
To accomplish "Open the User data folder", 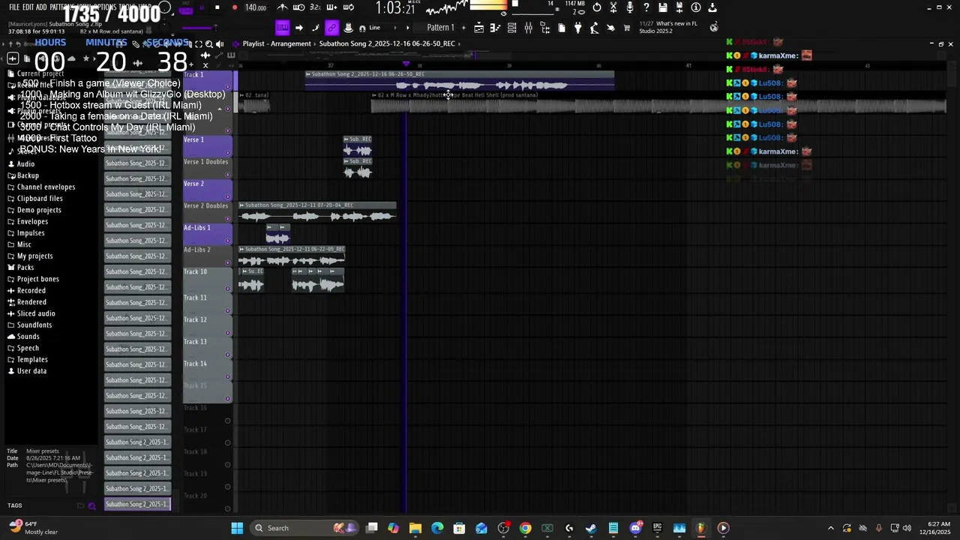I will tap(31, 371).
